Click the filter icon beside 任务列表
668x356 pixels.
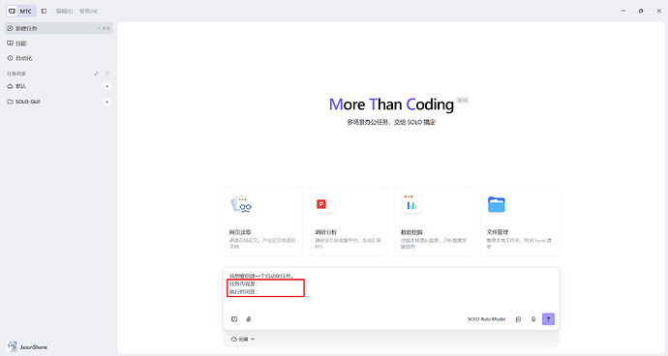tap(107, 74)
